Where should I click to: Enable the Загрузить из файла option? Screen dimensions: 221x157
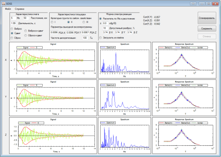click(x=101, y=38)
